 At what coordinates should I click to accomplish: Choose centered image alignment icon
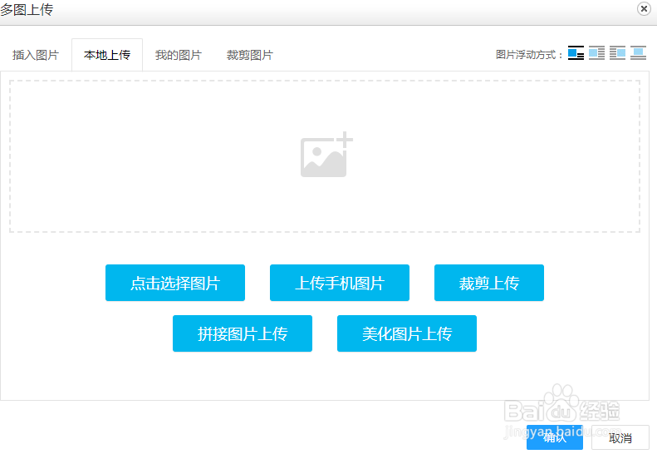tap(638, 53)
